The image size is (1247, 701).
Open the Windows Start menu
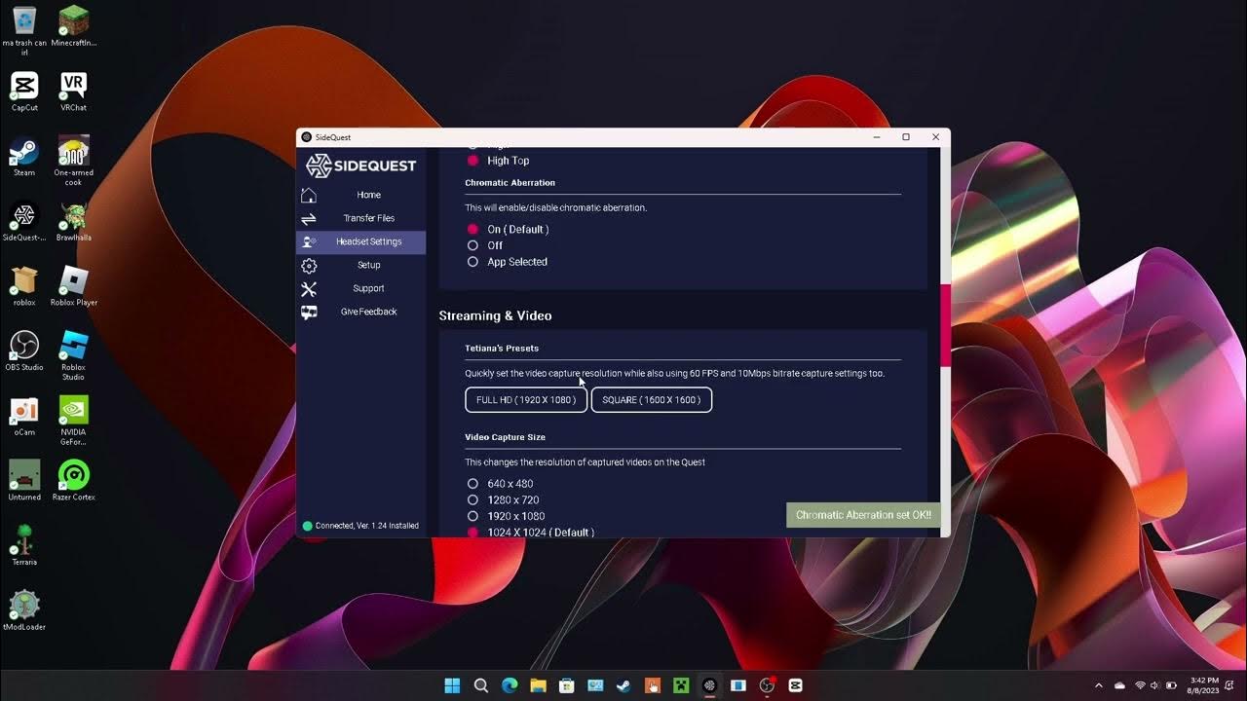pyautogui.click(x=452, y=685)
